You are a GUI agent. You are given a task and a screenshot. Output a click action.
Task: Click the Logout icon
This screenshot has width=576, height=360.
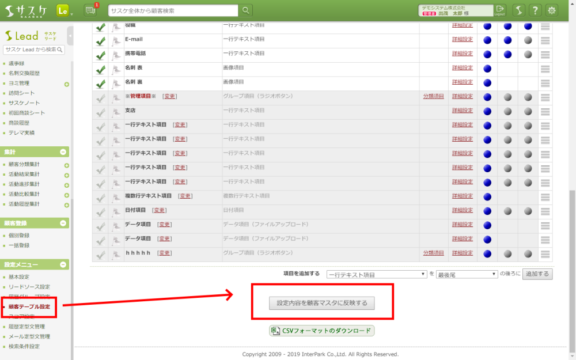coord(500,10)
